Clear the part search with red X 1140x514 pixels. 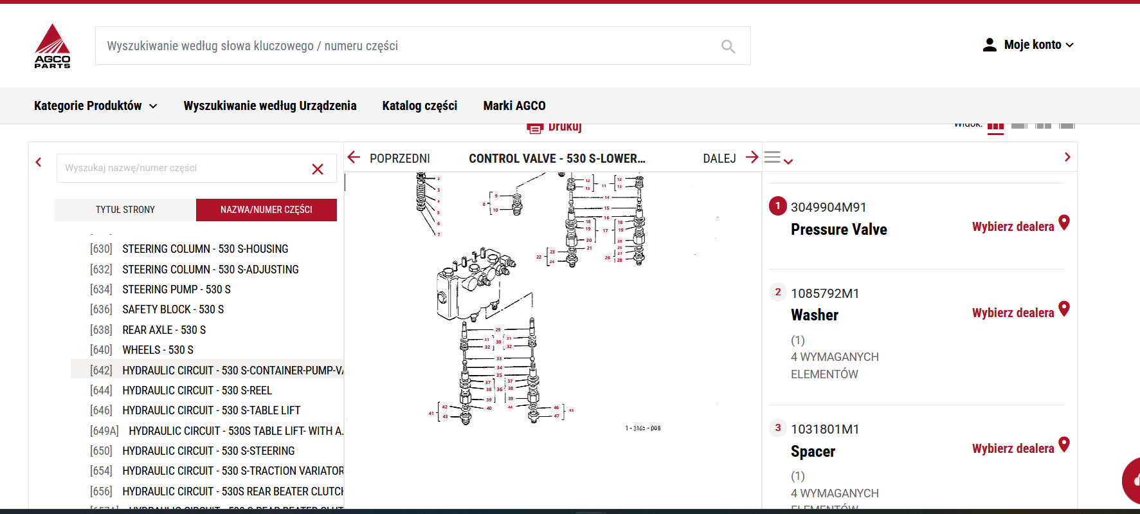(x=317, y=169)
